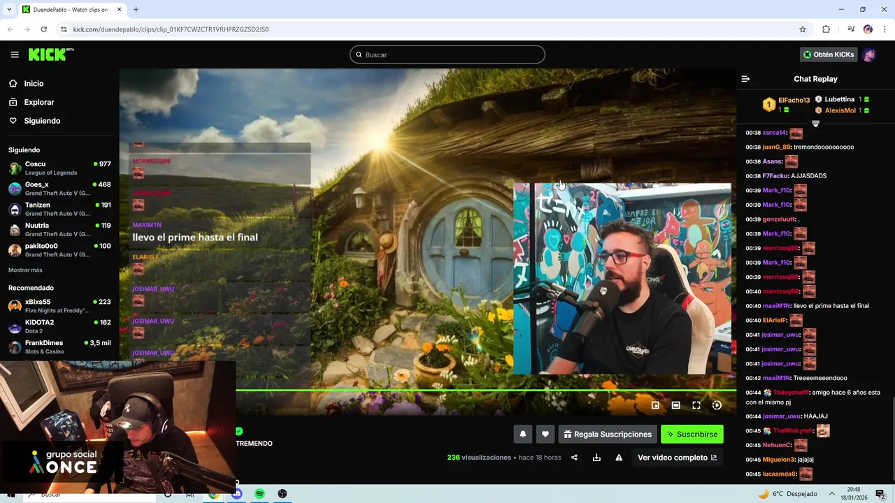Toggle theater mode
This screenshot has width=895, height=503.
675,405
